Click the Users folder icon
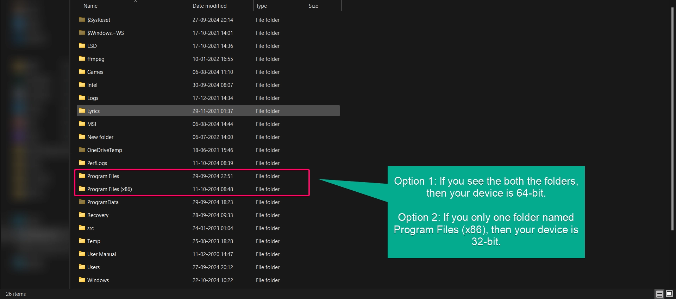The height and width of the screenshot is (299, 676). [x=82, y=267]
